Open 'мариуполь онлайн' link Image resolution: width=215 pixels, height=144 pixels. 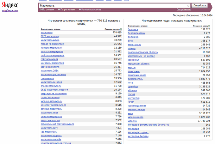[x=51, y=140]
